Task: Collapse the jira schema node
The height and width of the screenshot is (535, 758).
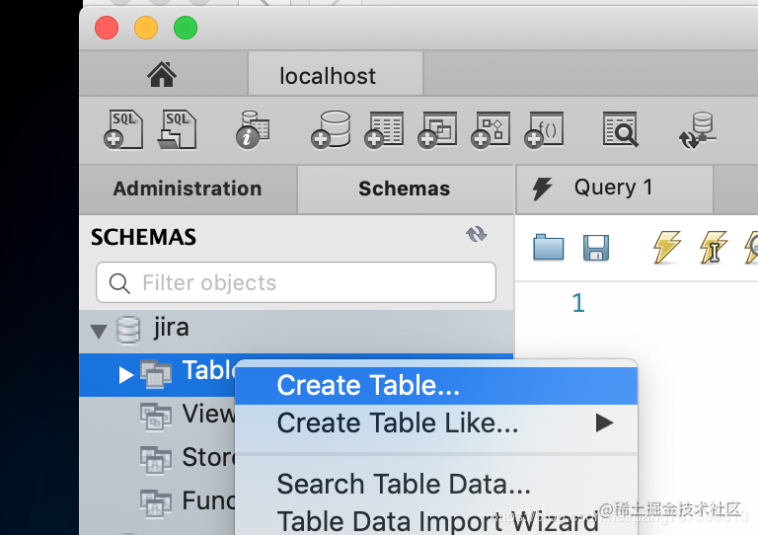Action: [x=99, y=331]
